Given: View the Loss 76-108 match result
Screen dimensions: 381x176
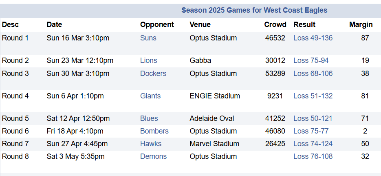Looking at the screenshot, I should tap(313, 156).
